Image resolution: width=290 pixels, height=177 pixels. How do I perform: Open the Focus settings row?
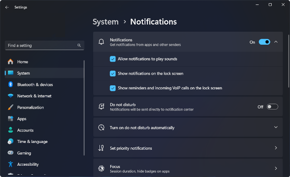pos(188,168)
